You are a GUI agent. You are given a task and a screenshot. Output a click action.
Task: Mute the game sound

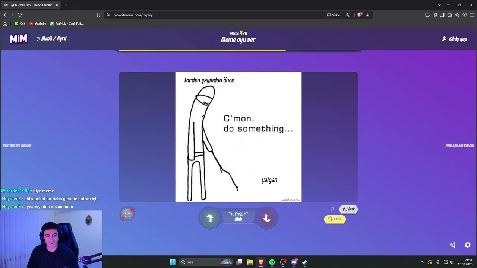tap(453, 245)
